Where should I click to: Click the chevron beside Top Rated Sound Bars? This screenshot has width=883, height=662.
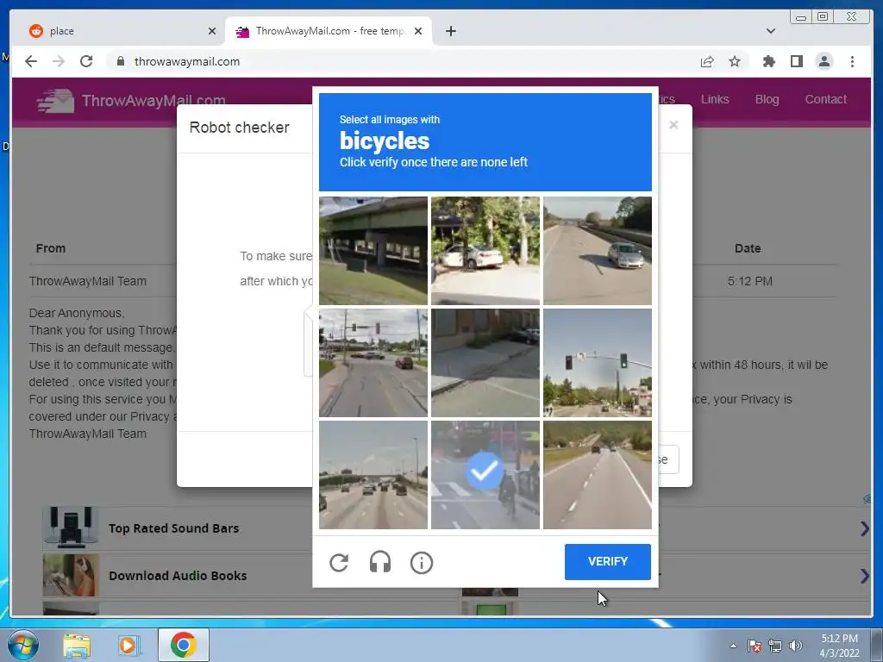click(864, 528)
